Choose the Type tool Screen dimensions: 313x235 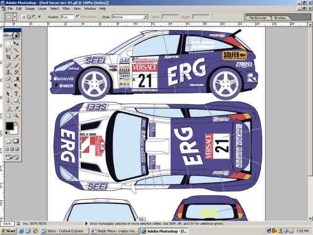click(x=16, y=94)
